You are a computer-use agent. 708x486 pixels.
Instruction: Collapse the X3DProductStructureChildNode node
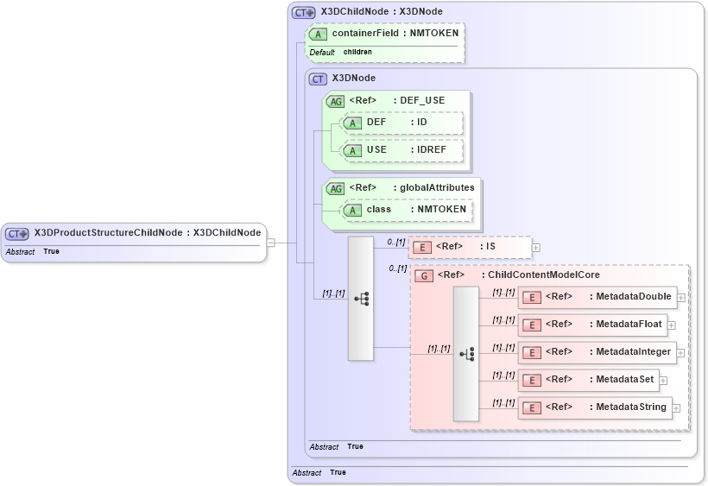coord(270,243)
